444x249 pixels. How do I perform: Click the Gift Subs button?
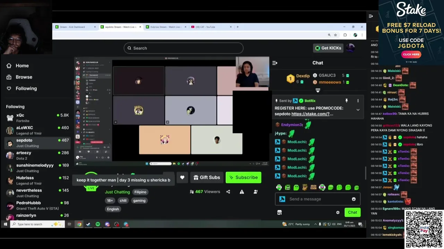206,177
